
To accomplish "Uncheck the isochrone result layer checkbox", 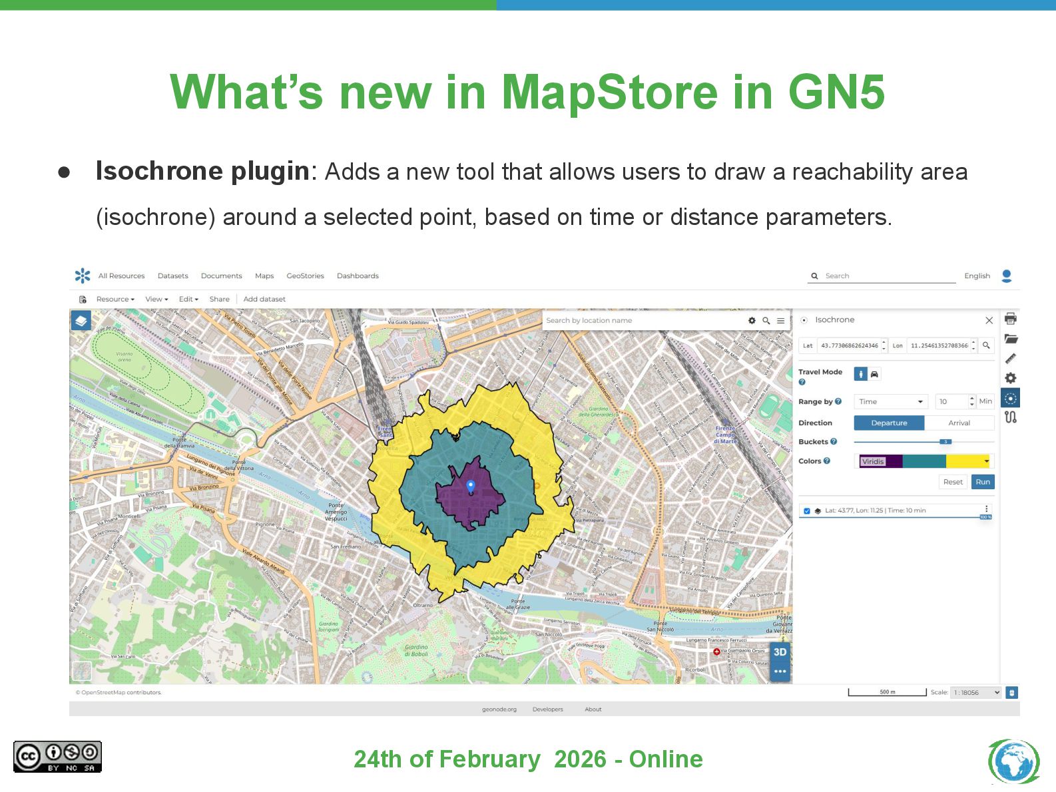I will click(807, 511).
